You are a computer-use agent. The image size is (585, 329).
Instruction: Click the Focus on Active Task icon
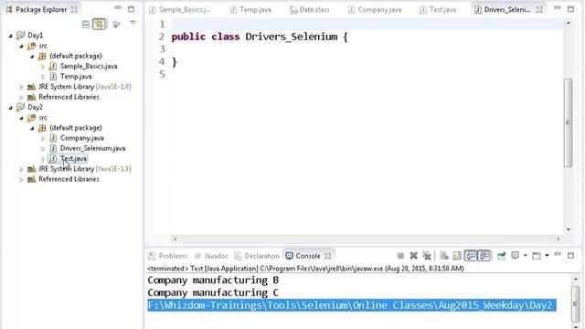coord(116,25)
